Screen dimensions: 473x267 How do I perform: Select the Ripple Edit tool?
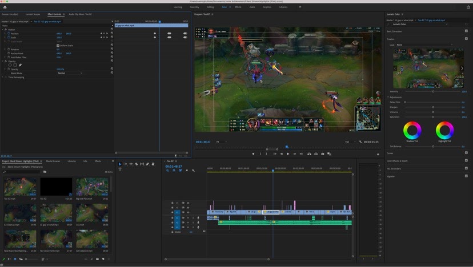coord(131,164)
